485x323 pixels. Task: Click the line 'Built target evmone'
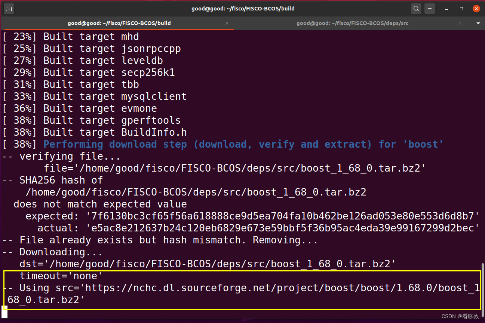pos(80,108)
